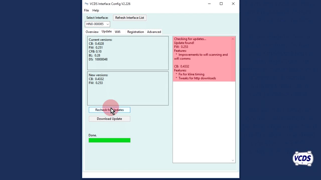Image resolution: width=321 pixels, height=180 pixels.
Task: Click 'CB: 0.4332' in New versions box
Action: [x=96, y=79]
